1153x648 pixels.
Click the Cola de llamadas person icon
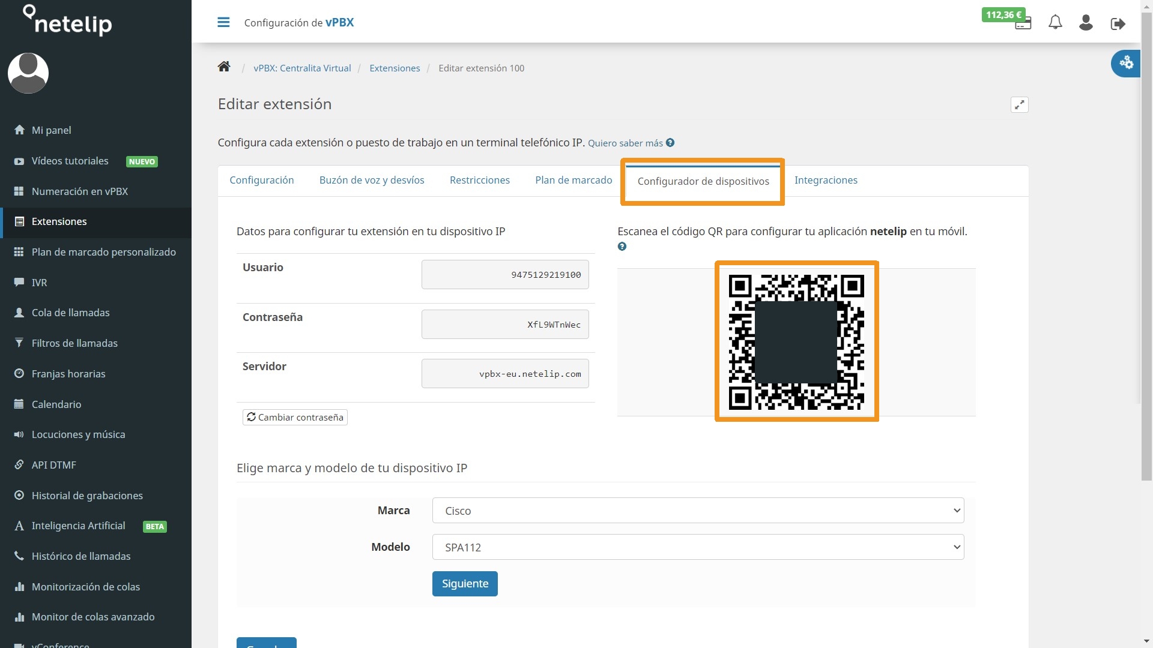click(19, 313)
